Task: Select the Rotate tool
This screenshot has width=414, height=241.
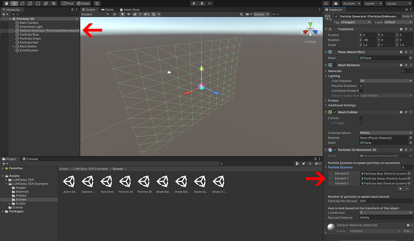Action: pos(22,3)
